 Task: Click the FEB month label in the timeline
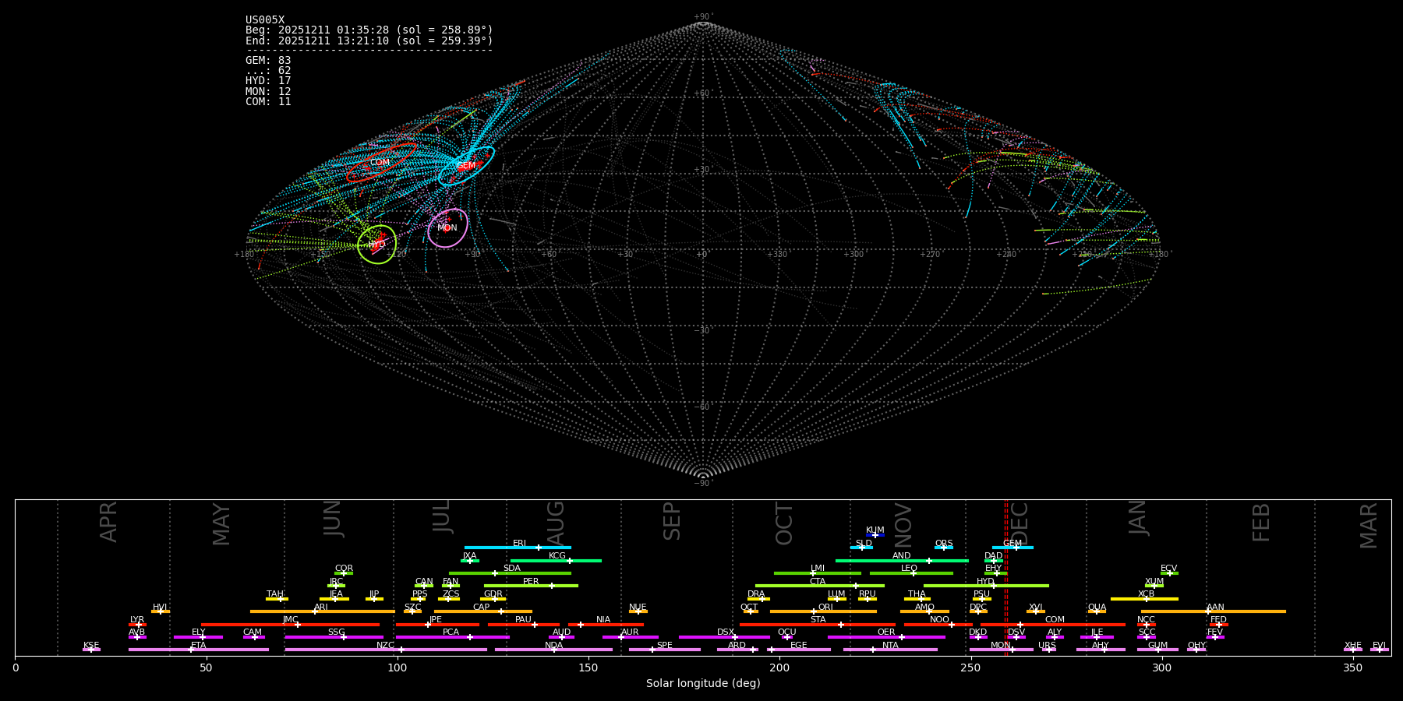tap(1261, 523)
